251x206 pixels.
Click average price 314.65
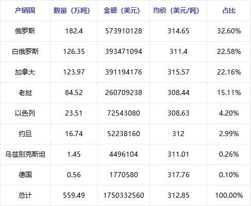pyautogui.click(x=178, y=31)
